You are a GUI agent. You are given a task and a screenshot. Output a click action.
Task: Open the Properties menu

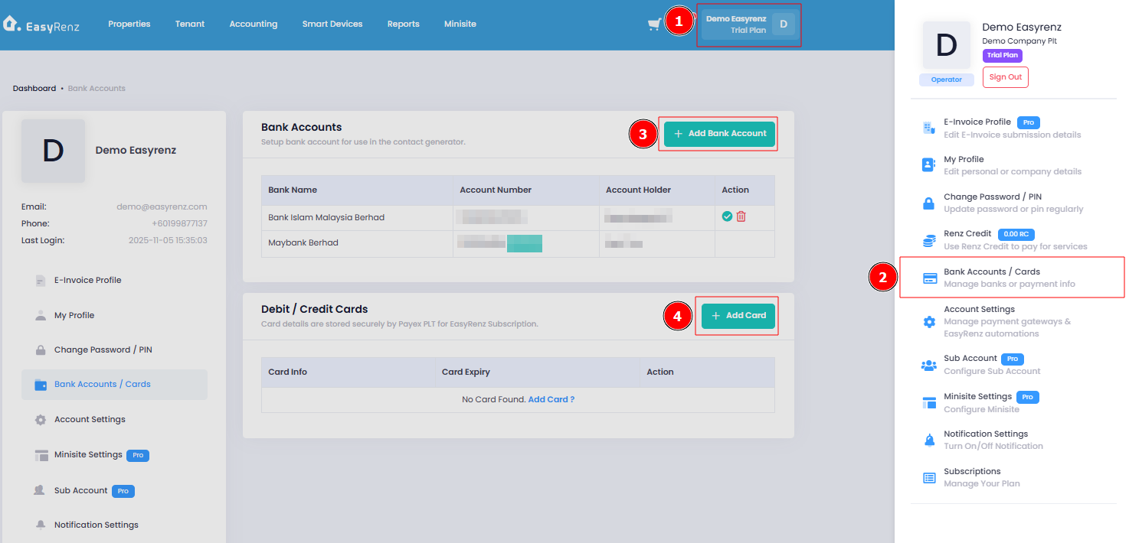pyautogui.click(x=129, y=24)
